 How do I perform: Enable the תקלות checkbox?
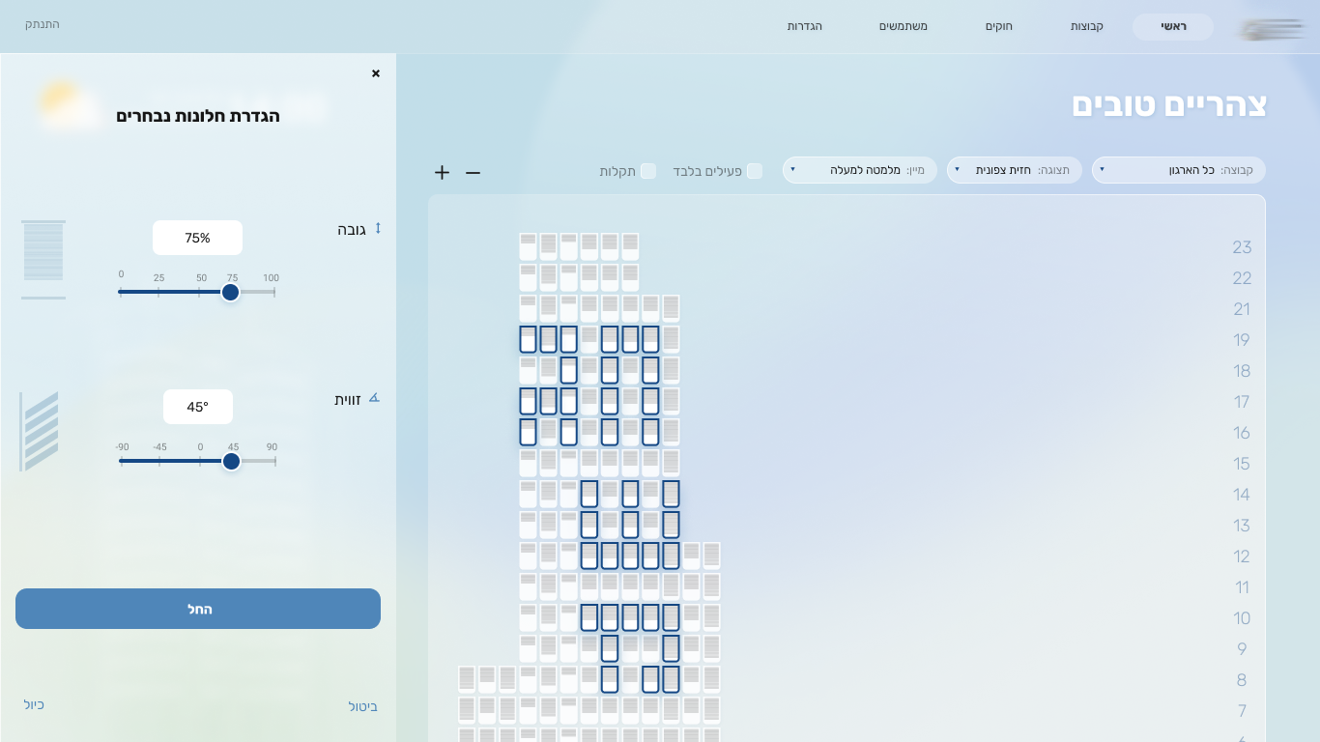pyautogui.click(x=648, y=171)
